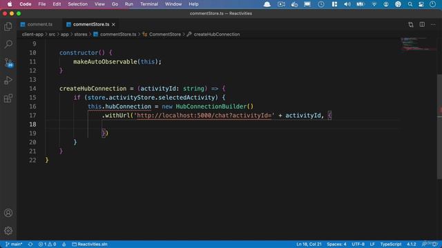Open Source Control view with badge
This screenshot has width=442, height=248.
(x=8, y=63)
